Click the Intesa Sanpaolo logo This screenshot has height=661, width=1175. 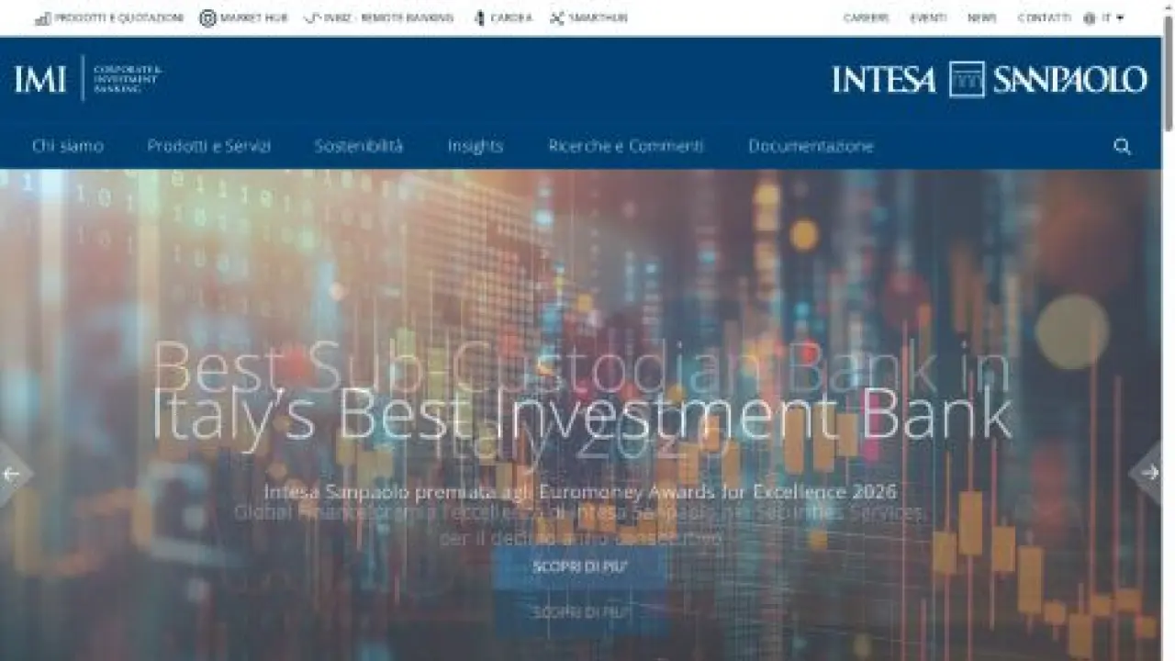pyautogui.click(x=990, y=79)
